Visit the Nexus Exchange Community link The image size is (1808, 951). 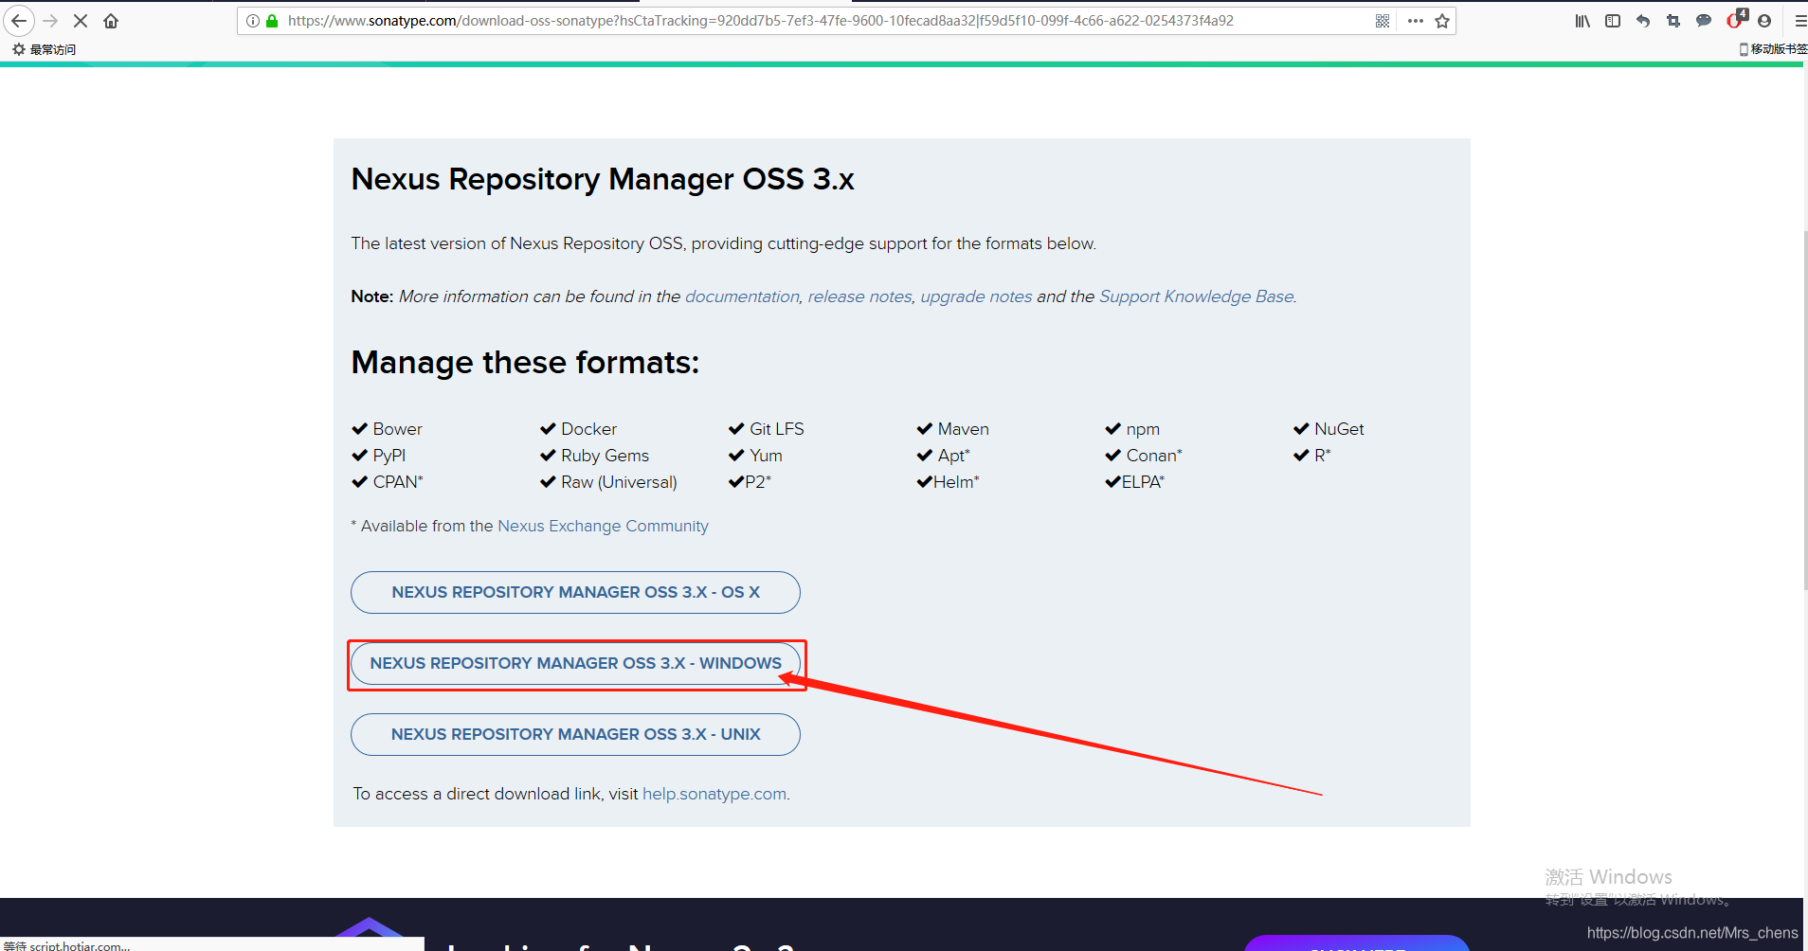pyautogui.click(x=603, y=526)
